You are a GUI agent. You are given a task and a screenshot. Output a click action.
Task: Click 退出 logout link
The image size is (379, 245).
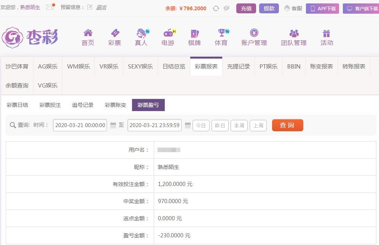[101, 7]
